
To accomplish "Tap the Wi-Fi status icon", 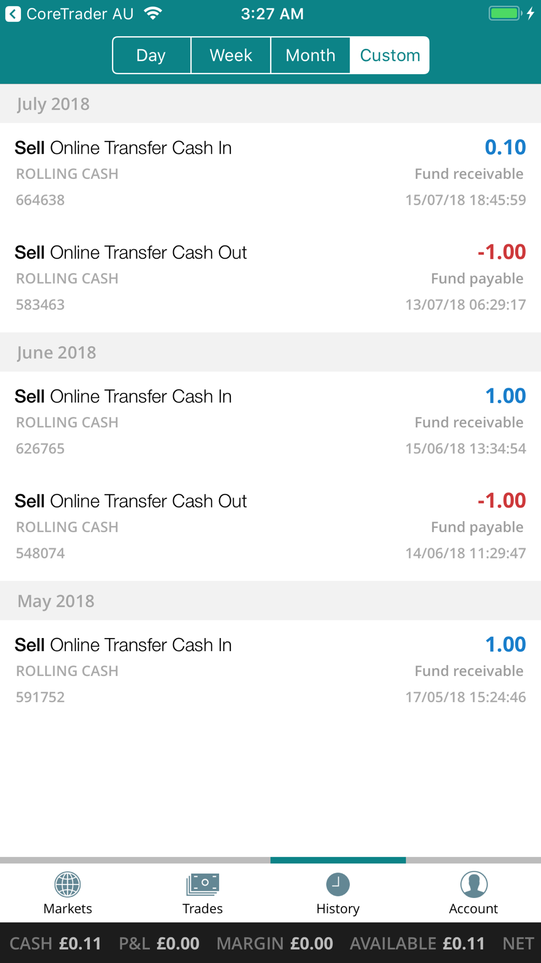I will [x=154, y=14].
